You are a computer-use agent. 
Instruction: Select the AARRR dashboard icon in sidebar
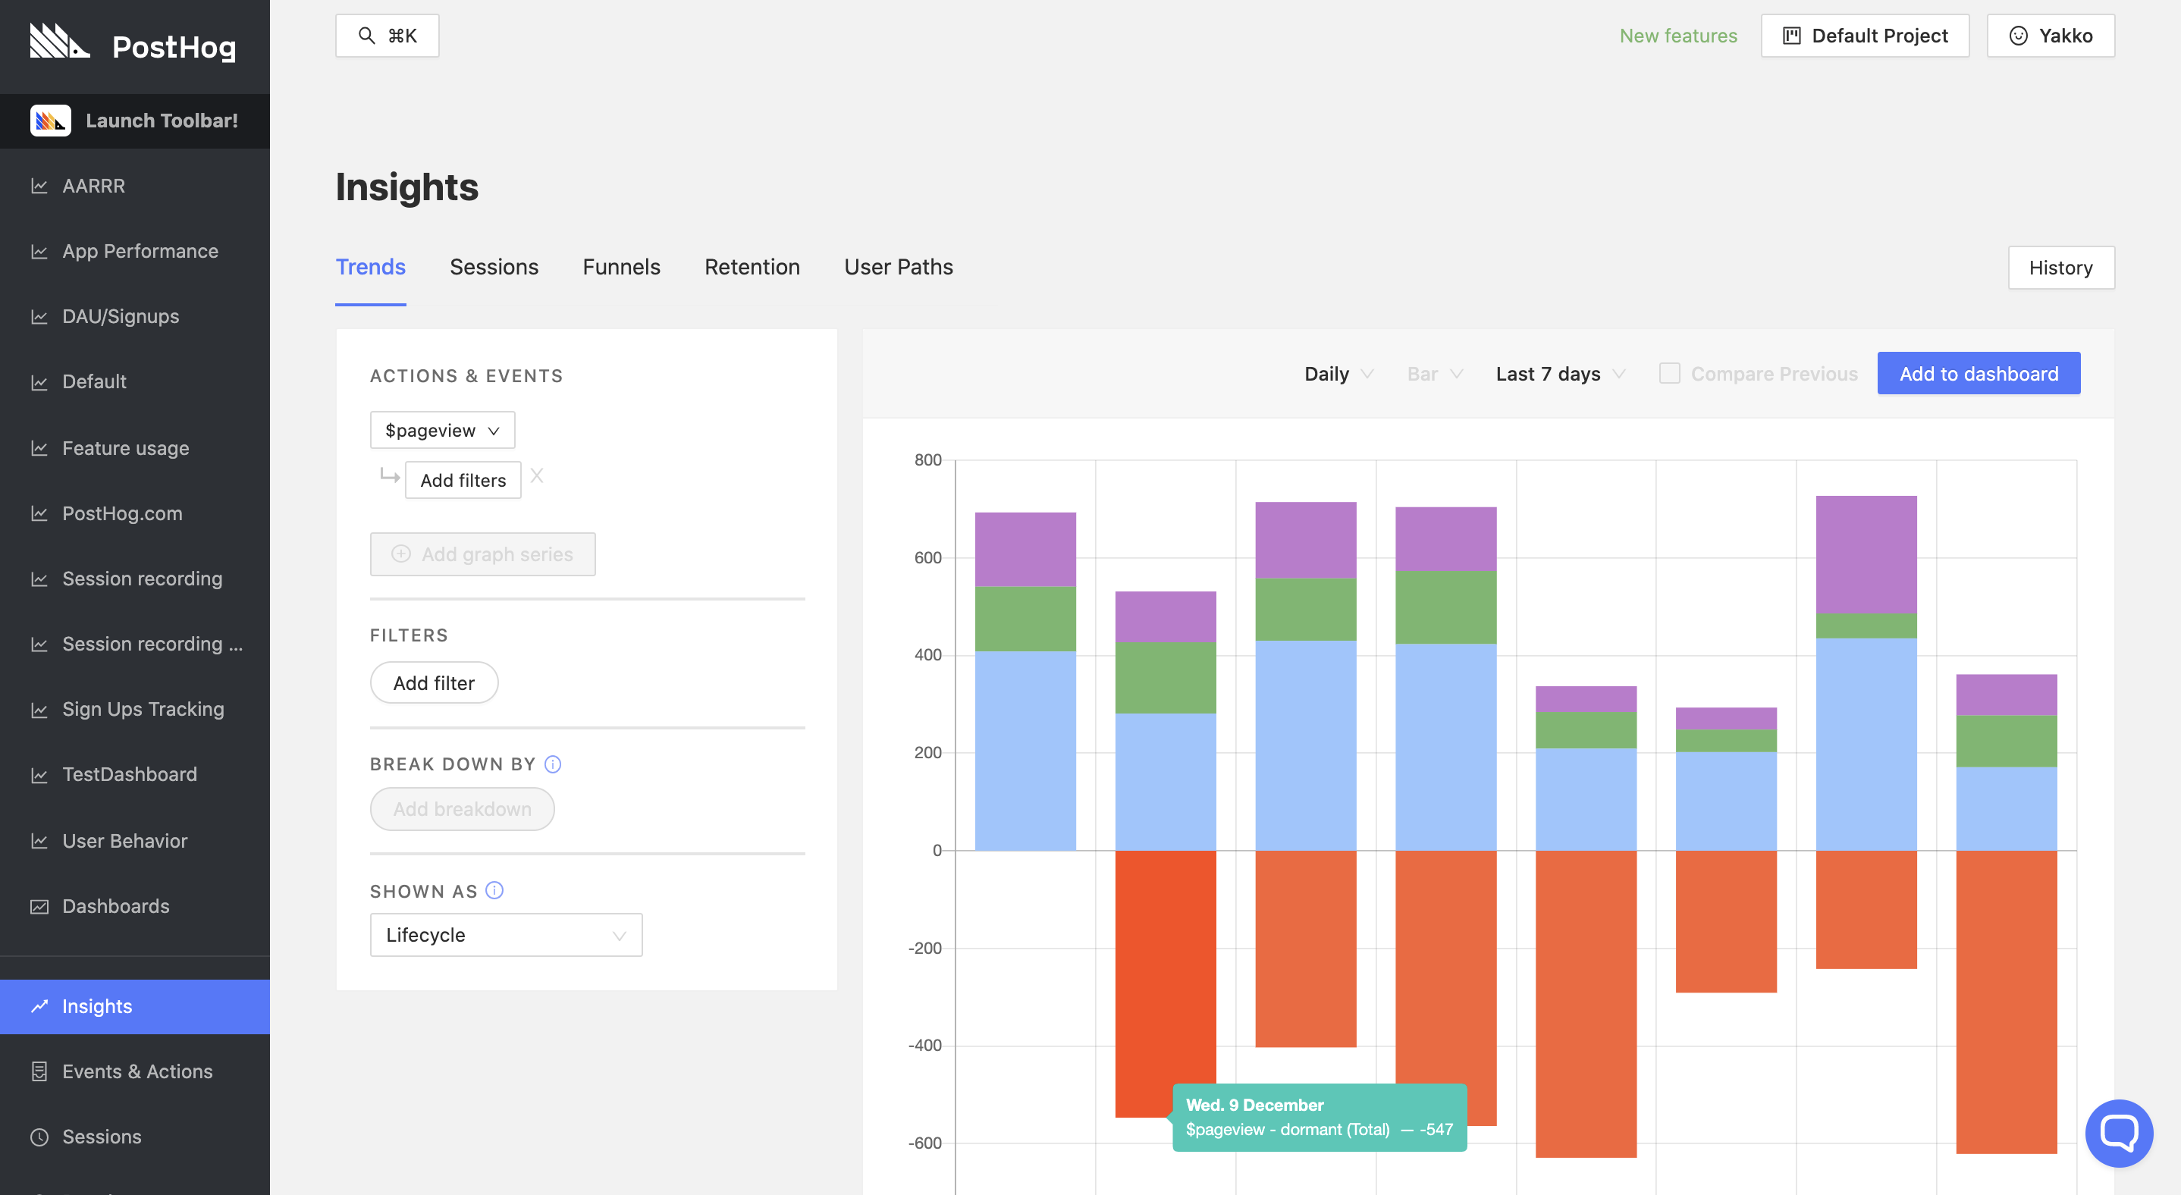[39, 187]
